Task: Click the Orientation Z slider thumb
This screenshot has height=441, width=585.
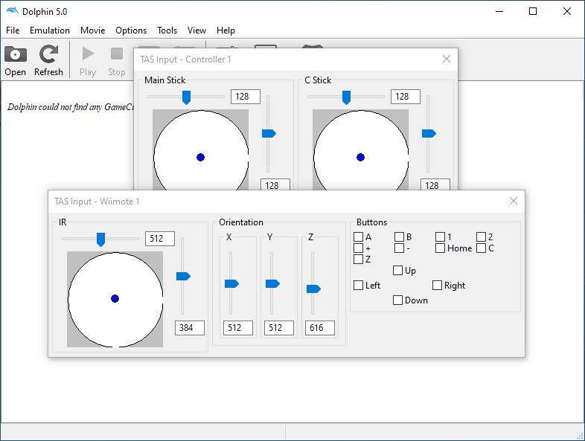Action: click(x=314, y=289)
